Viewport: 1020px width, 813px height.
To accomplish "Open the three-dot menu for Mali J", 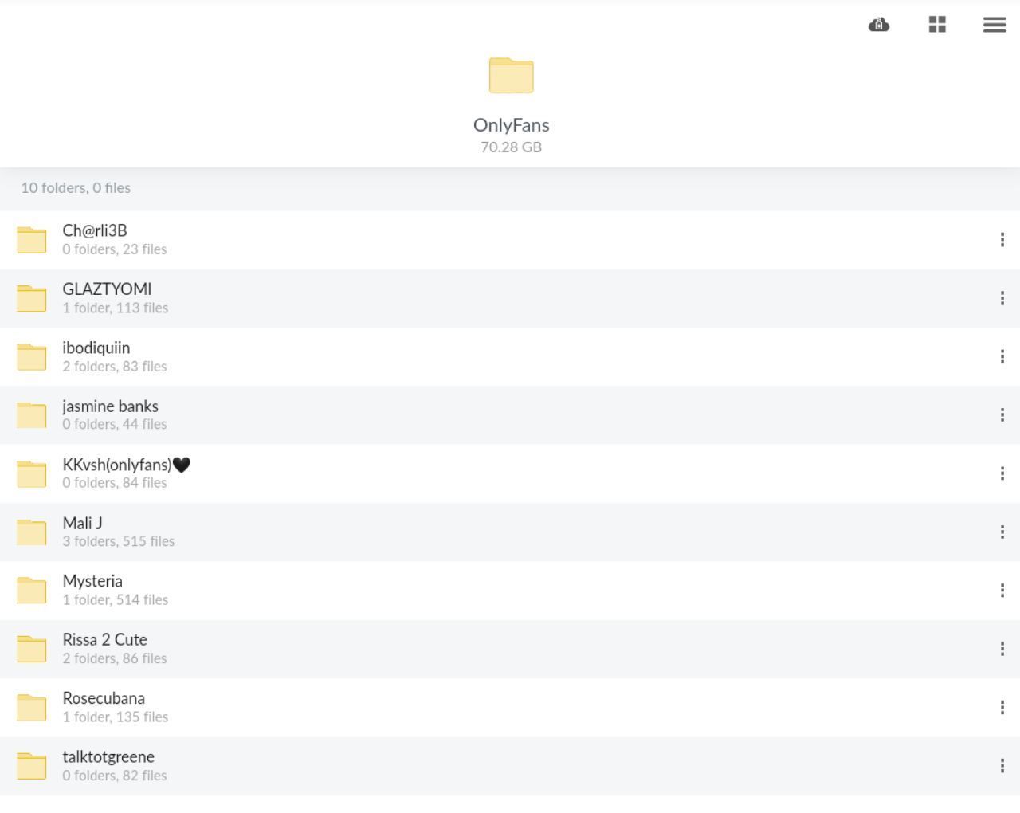I will pos(1002,532).
